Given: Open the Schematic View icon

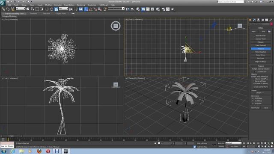Looking at the screenshot, I should pos(152,9).
